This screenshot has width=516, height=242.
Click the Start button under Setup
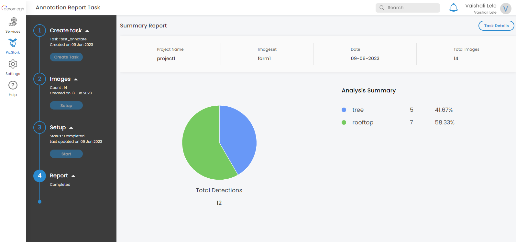[x=66, y=154]
